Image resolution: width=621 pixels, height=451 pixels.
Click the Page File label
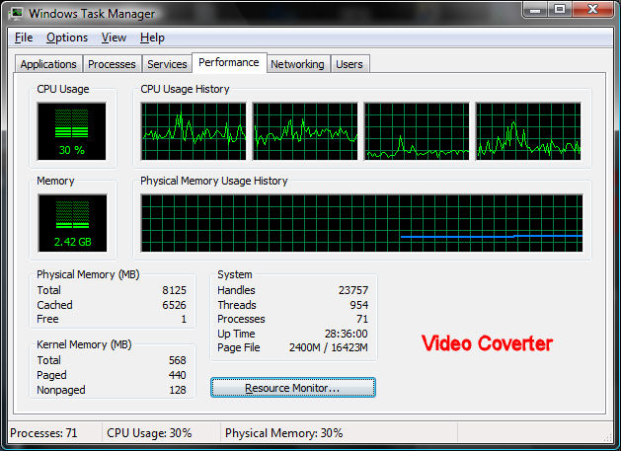[238, 347]
